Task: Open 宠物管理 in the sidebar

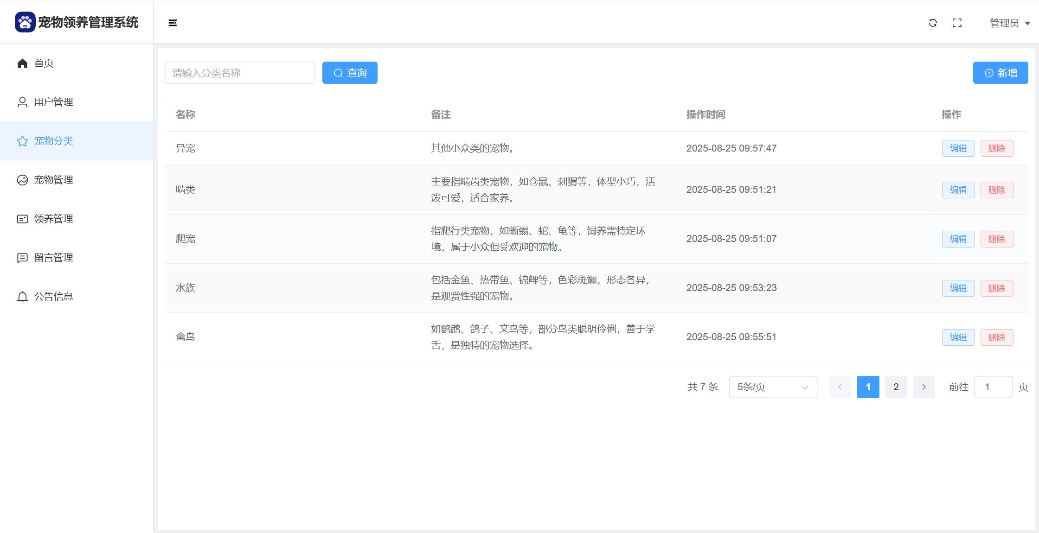Action: [53, 180]
